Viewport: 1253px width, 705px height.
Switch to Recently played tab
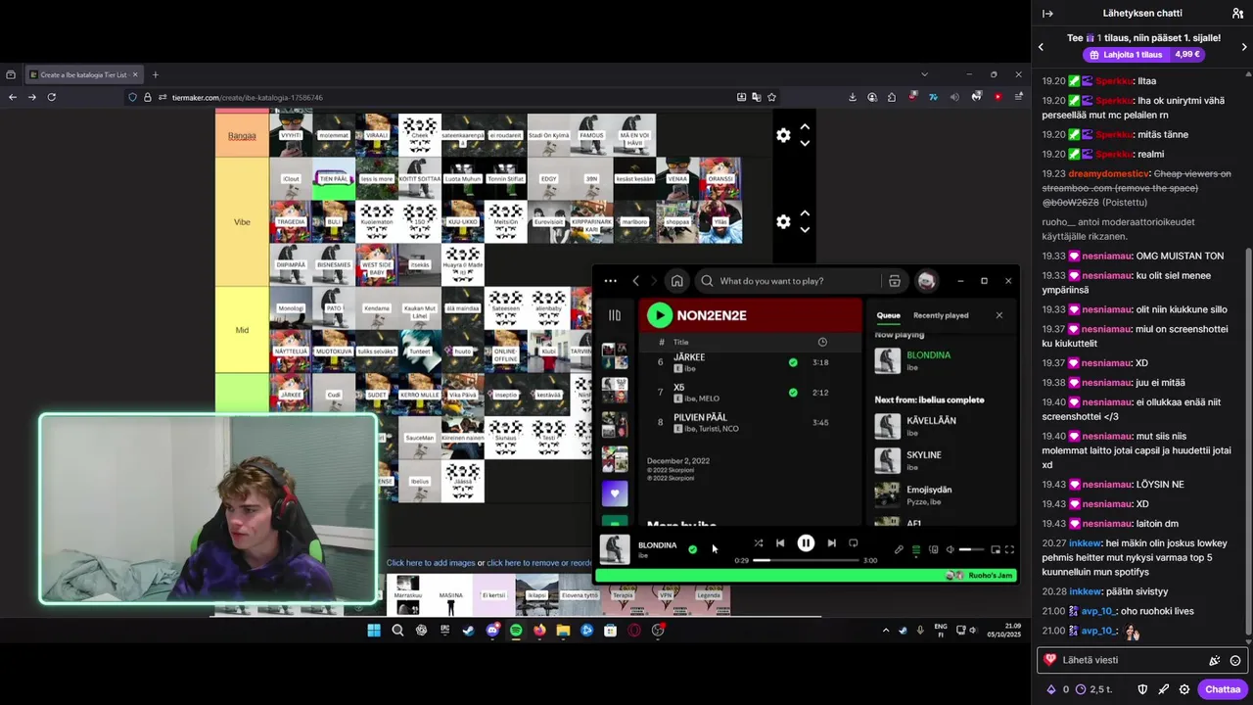(941, 315)
